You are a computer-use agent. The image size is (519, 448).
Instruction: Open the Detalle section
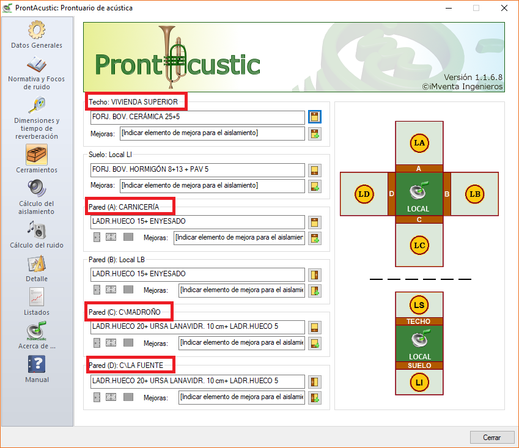click(37, 268)
